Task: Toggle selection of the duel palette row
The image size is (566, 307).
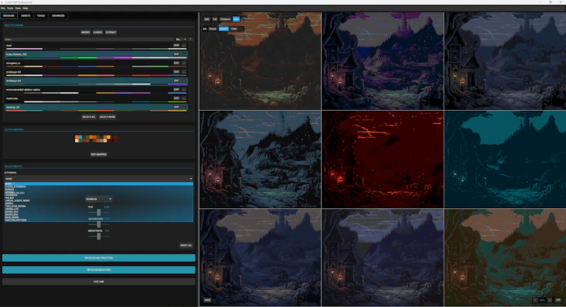Action: (96, 47)
